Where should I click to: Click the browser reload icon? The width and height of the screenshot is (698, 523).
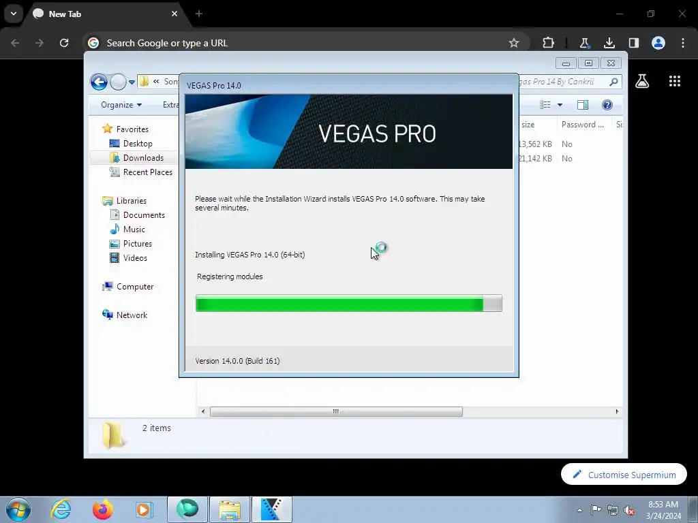(64, 43)
